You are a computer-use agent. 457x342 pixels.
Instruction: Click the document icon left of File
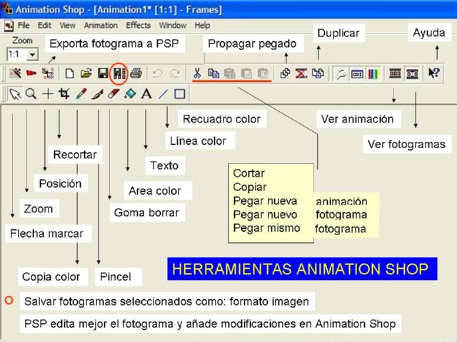click(x=9, y=26)
